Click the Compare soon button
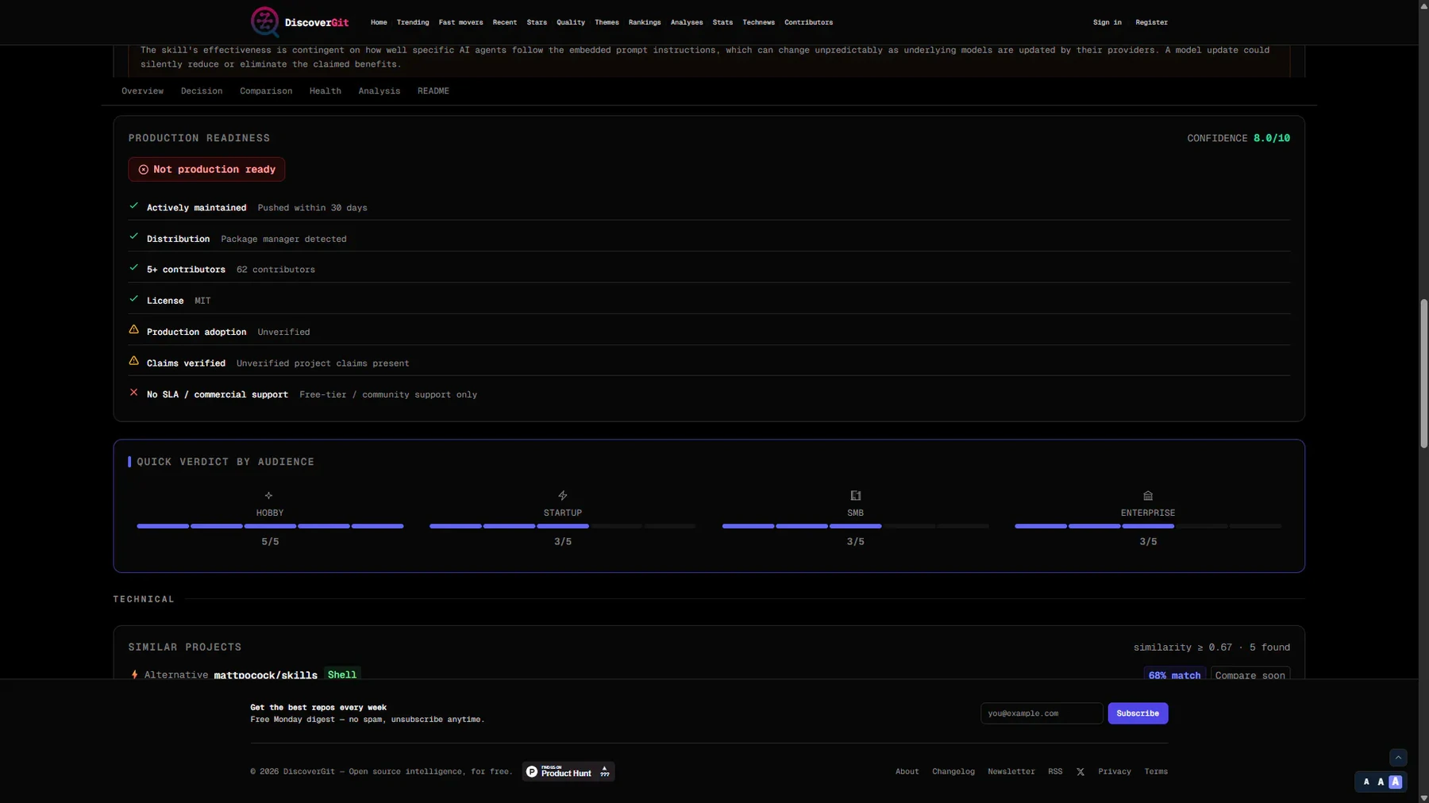Image resolution: width=1429 pixels, height=803 pixels. pos(1250,675)
